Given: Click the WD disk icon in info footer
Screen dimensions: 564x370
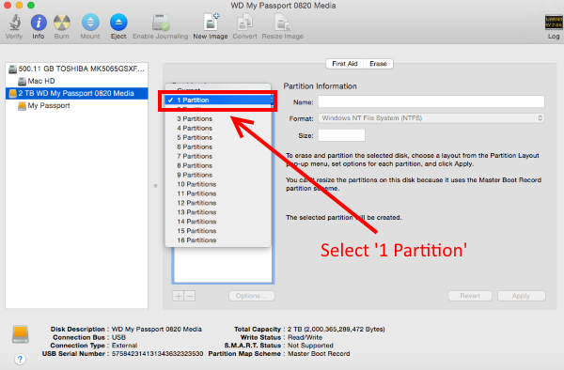Looking at the screenshot, I should click(x=21, y=334).
